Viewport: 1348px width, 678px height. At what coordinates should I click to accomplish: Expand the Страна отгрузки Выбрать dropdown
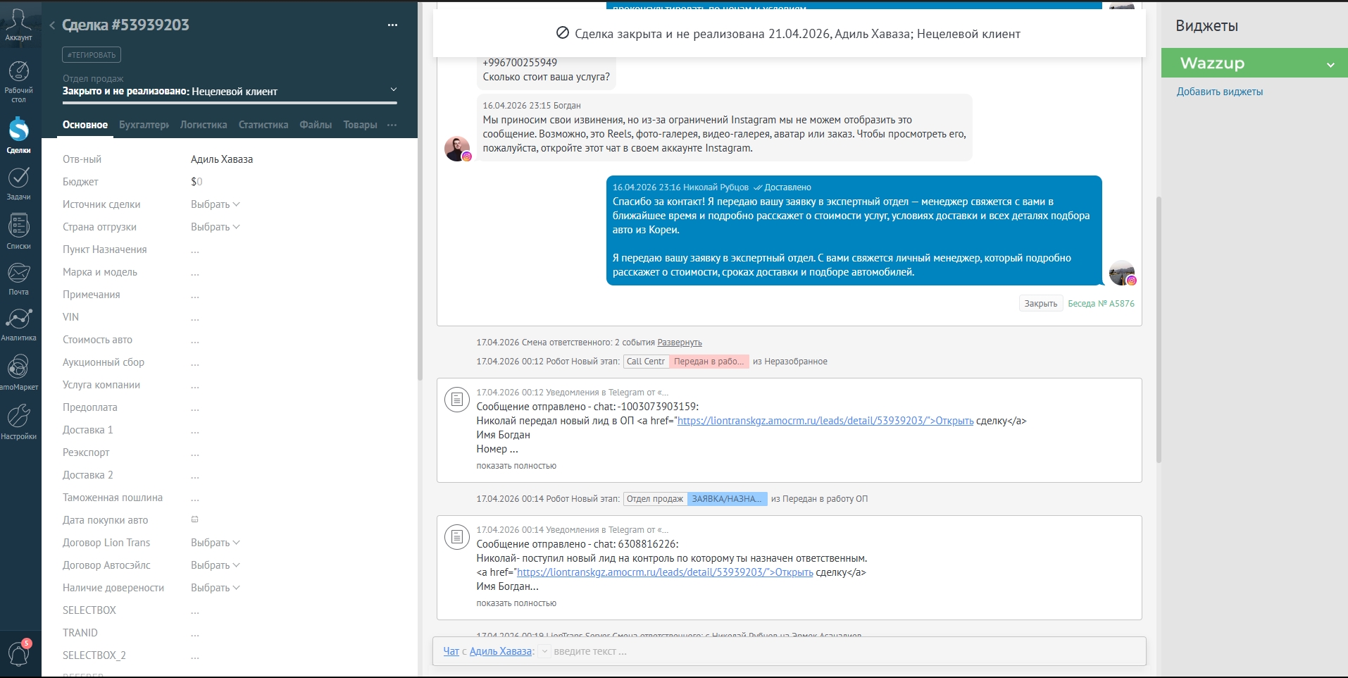point(216,227)
